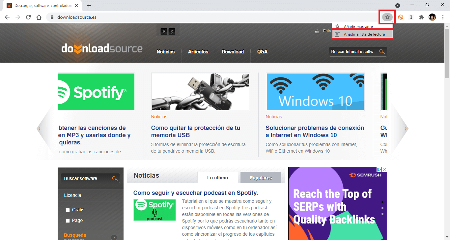Screen dimensions: 450x240
Task: Click the downloadsource logo
Action: coord(102,49)
